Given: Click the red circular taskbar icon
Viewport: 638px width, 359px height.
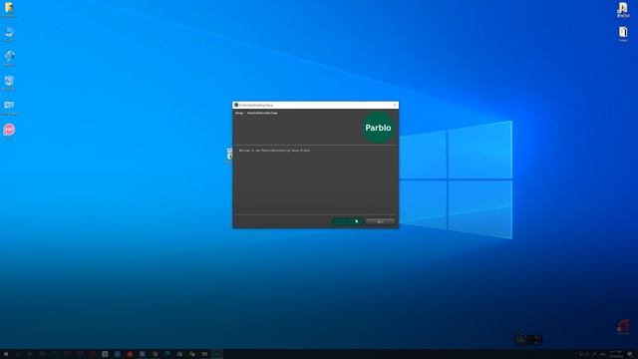Looking at the screenshot, I should pyautogui.click(x=130, y=354).
